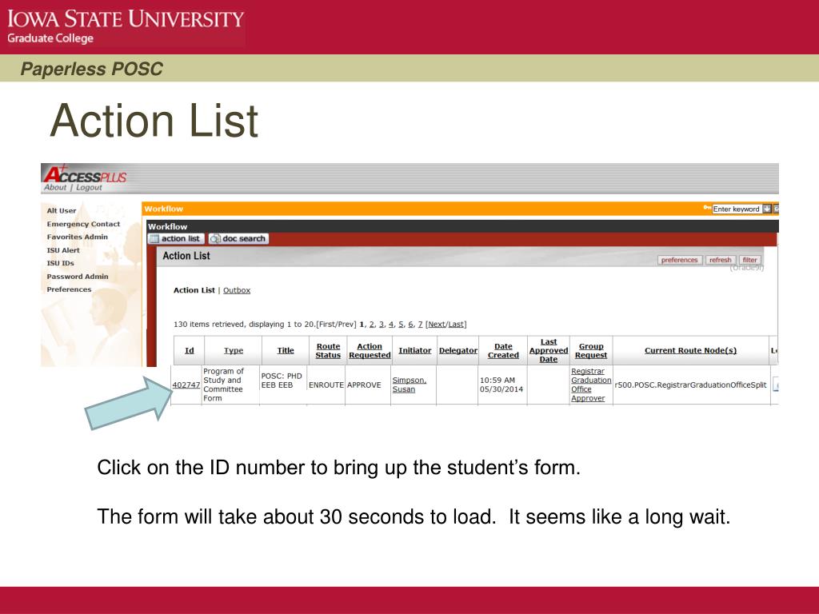Screen dimensions: 819x614
Task: Click the Last page link
Action: [x=455, y=325]
